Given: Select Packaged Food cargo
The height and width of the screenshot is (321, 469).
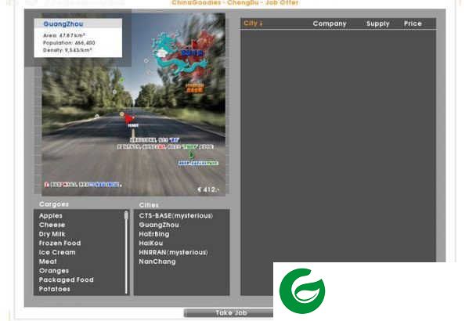Looking at the screenshot, I should tap(66, 280).
